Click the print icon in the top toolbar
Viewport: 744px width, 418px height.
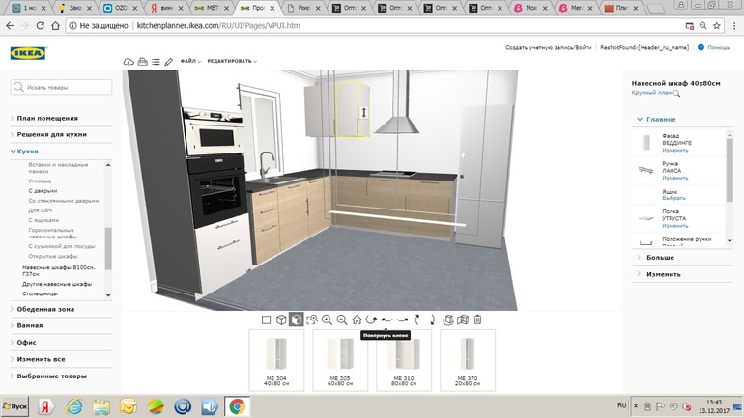pyautogui.click(x=142, y=62)
